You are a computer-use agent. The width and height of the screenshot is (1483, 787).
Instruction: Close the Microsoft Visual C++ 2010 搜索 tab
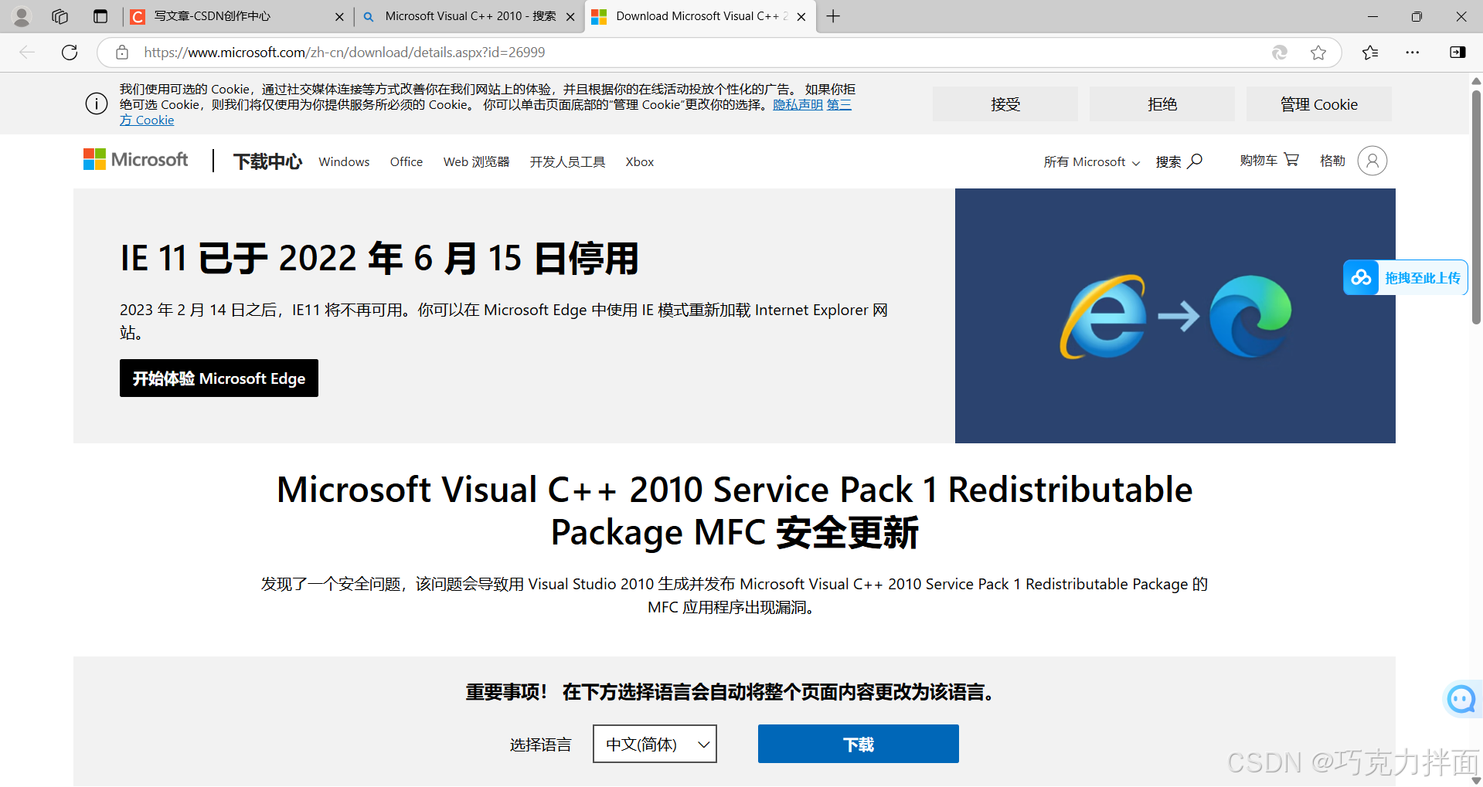[x=570, y=16]
